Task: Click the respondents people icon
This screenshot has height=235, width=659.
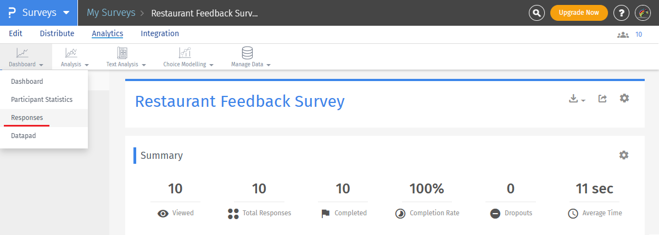Action: [623, 35]
